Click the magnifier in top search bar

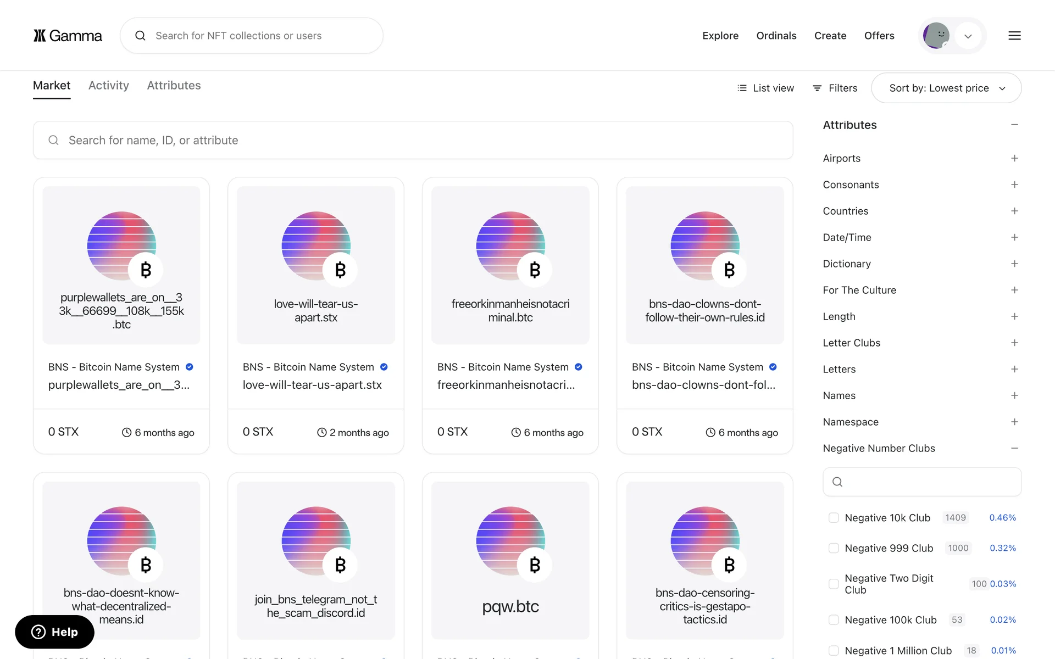140,36
